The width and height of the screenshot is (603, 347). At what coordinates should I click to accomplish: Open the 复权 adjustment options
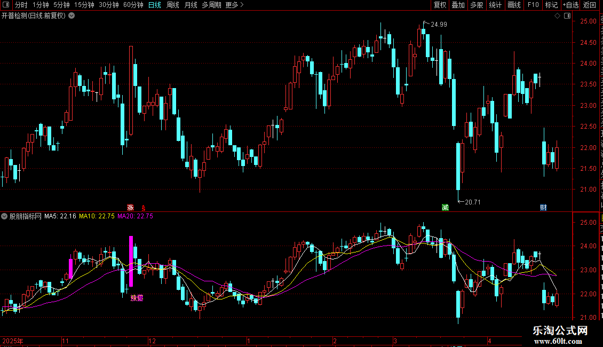pos(440,5)
